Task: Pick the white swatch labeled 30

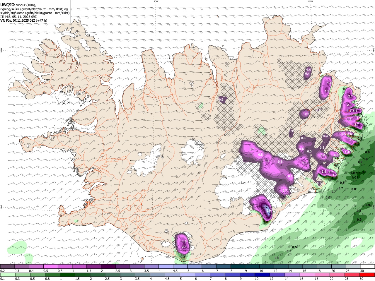Action: coord(367,266)
